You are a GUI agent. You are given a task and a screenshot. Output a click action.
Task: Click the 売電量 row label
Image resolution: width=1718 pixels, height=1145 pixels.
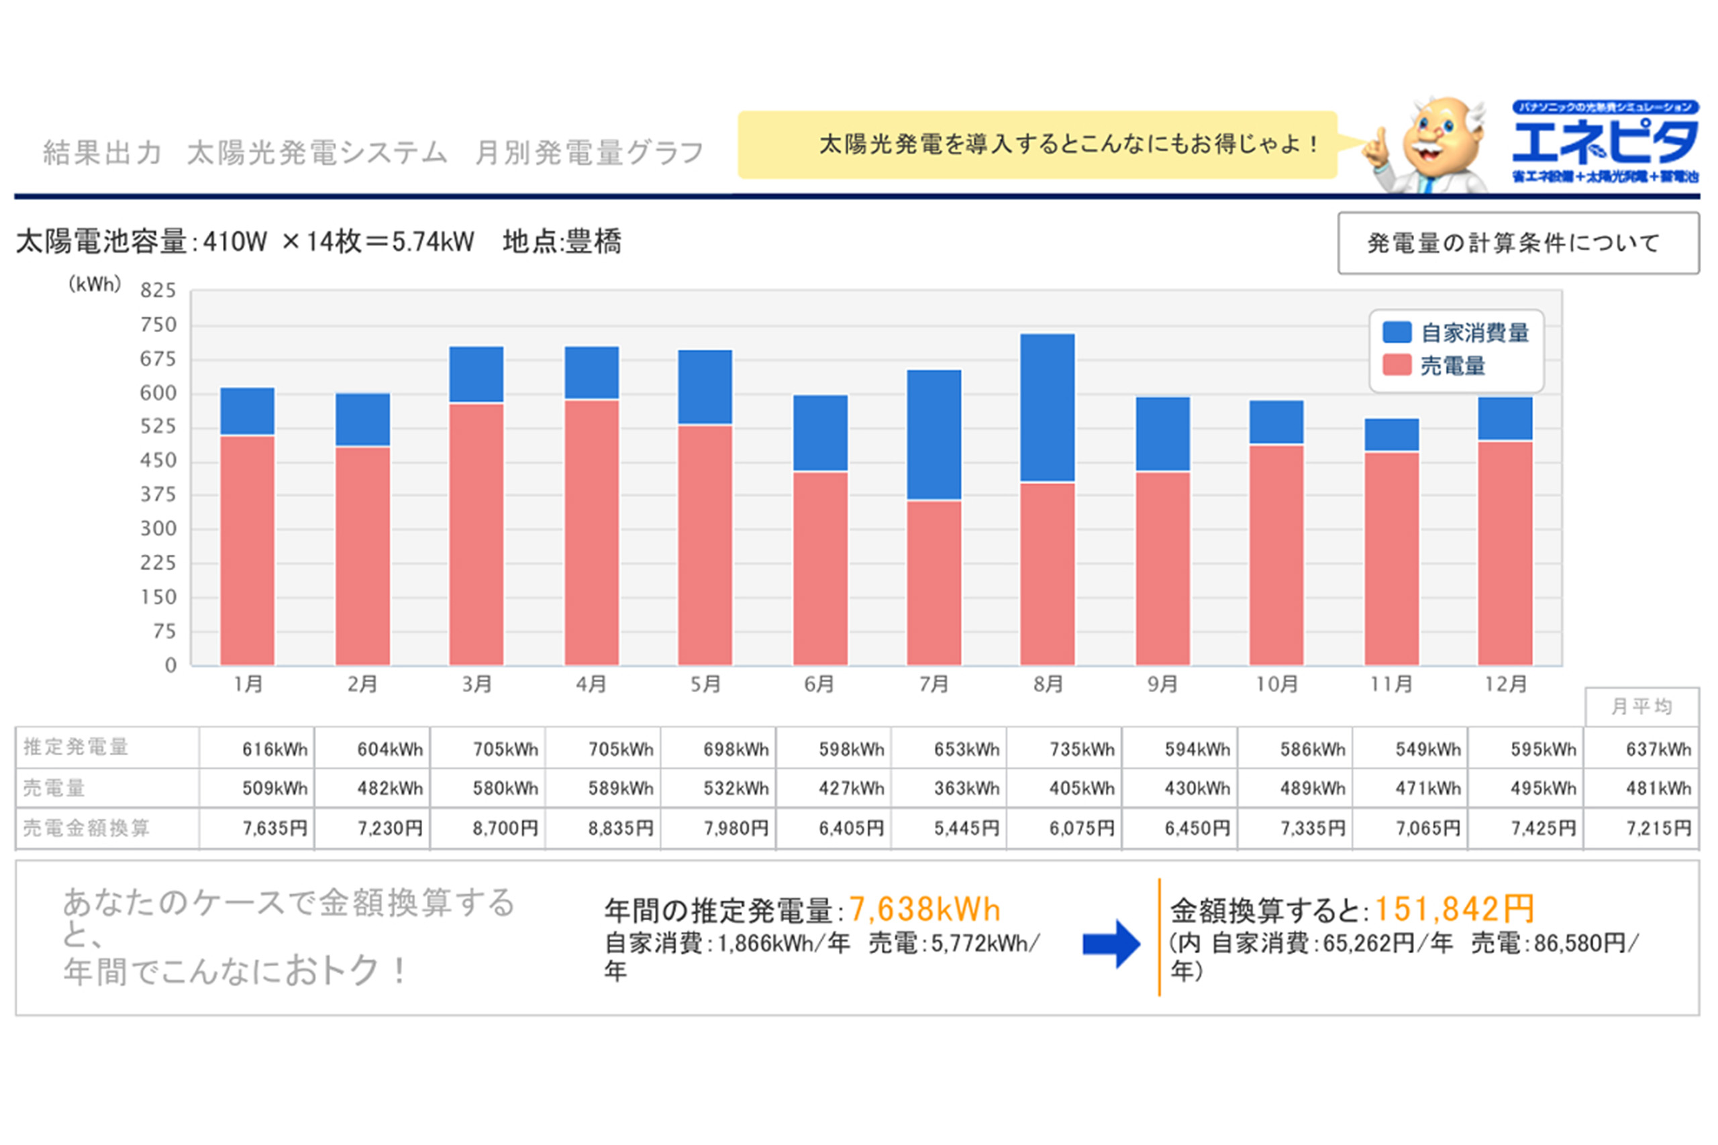click(55, 788)
